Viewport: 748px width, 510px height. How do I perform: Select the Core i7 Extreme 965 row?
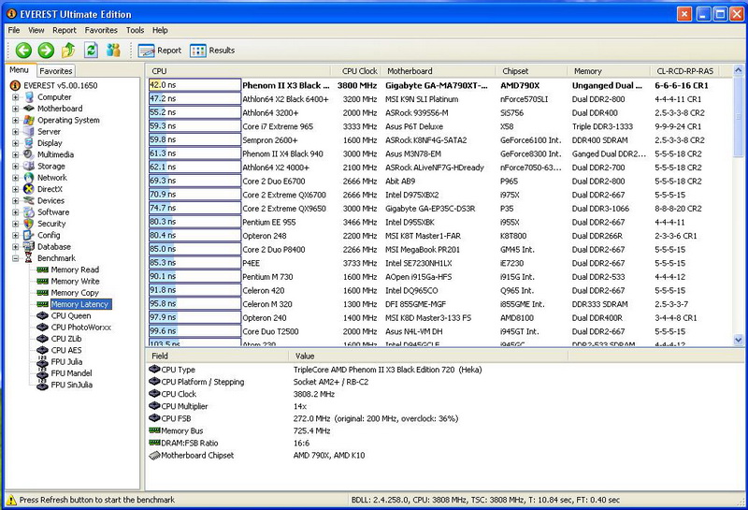click(x=439, y=126)
